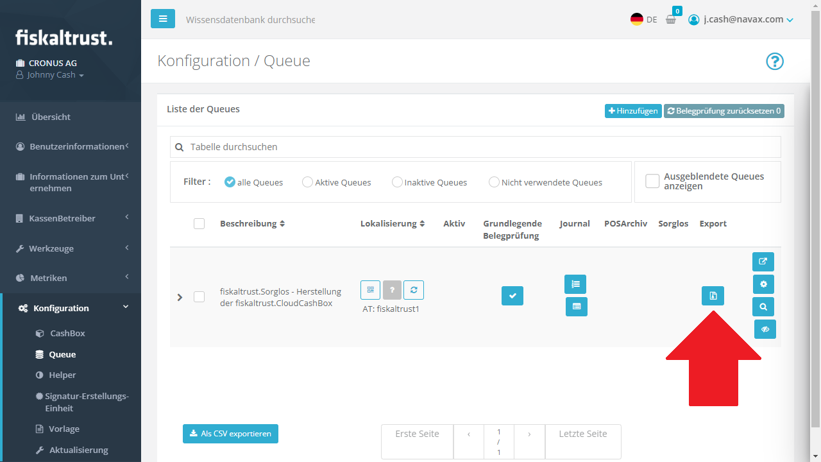Viewport: 821px width, 462px height.
Task: Click the search magnifier in table search
Action: point(180,147)
